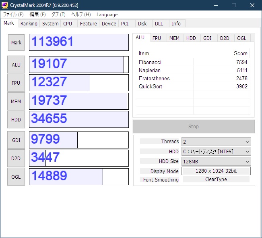Select the Napierian row
This screenshot has height=238, width=262.
[x=193, y=70]
